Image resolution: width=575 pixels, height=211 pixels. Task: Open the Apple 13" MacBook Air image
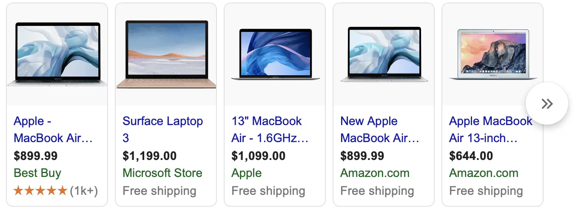tap(275, 54)
